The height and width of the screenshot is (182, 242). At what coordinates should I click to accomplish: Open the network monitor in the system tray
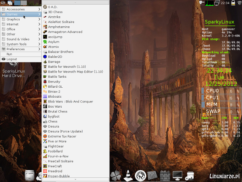pos(217,3)
